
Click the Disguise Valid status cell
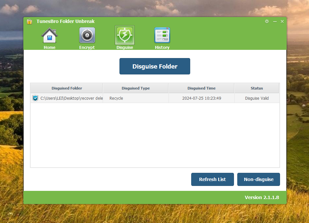click(x=257, y=98)
